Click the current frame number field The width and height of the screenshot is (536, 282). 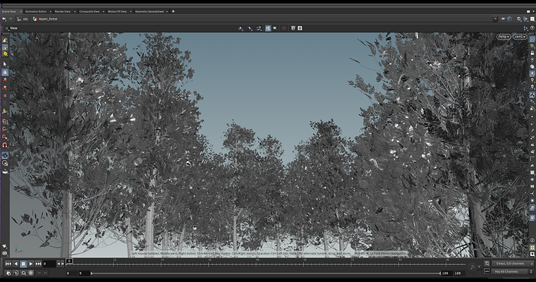[x=49, y=264]
